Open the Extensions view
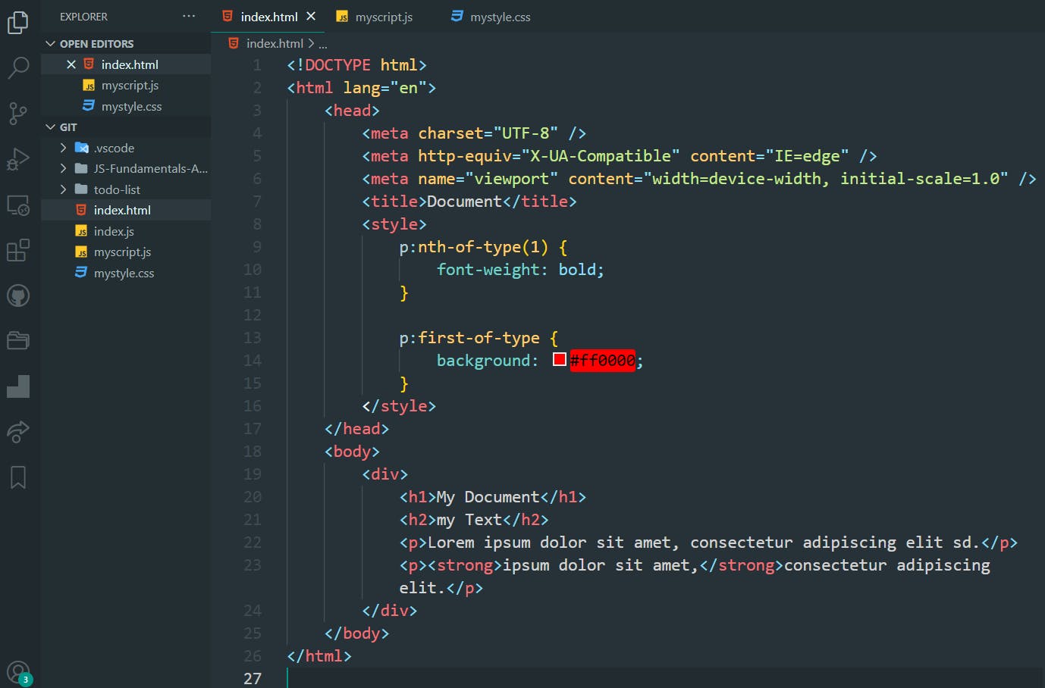The image size is (1045, 688). click(x=18, y=250)
